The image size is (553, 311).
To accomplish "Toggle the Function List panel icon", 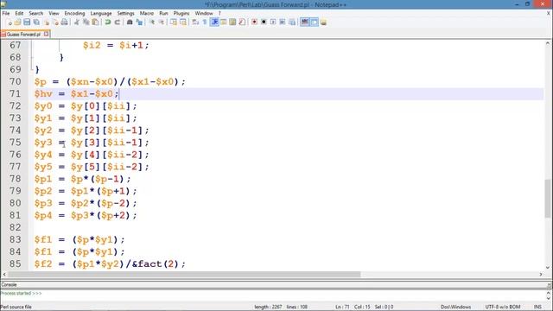I will pyautogui.click(x=242, y=22).
